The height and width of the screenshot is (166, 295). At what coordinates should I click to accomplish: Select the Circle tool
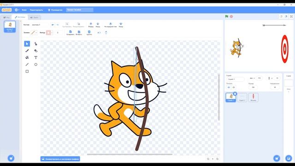pos(36,65)
